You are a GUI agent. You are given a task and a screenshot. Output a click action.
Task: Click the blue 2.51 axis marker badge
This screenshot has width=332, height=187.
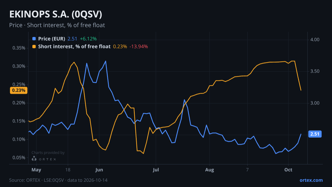click(315, 134)
